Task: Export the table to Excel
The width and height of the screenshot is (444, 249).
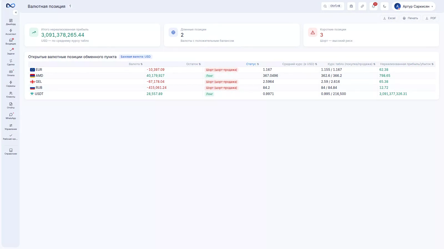Action: pyautogui.click(x=389, y=18)
